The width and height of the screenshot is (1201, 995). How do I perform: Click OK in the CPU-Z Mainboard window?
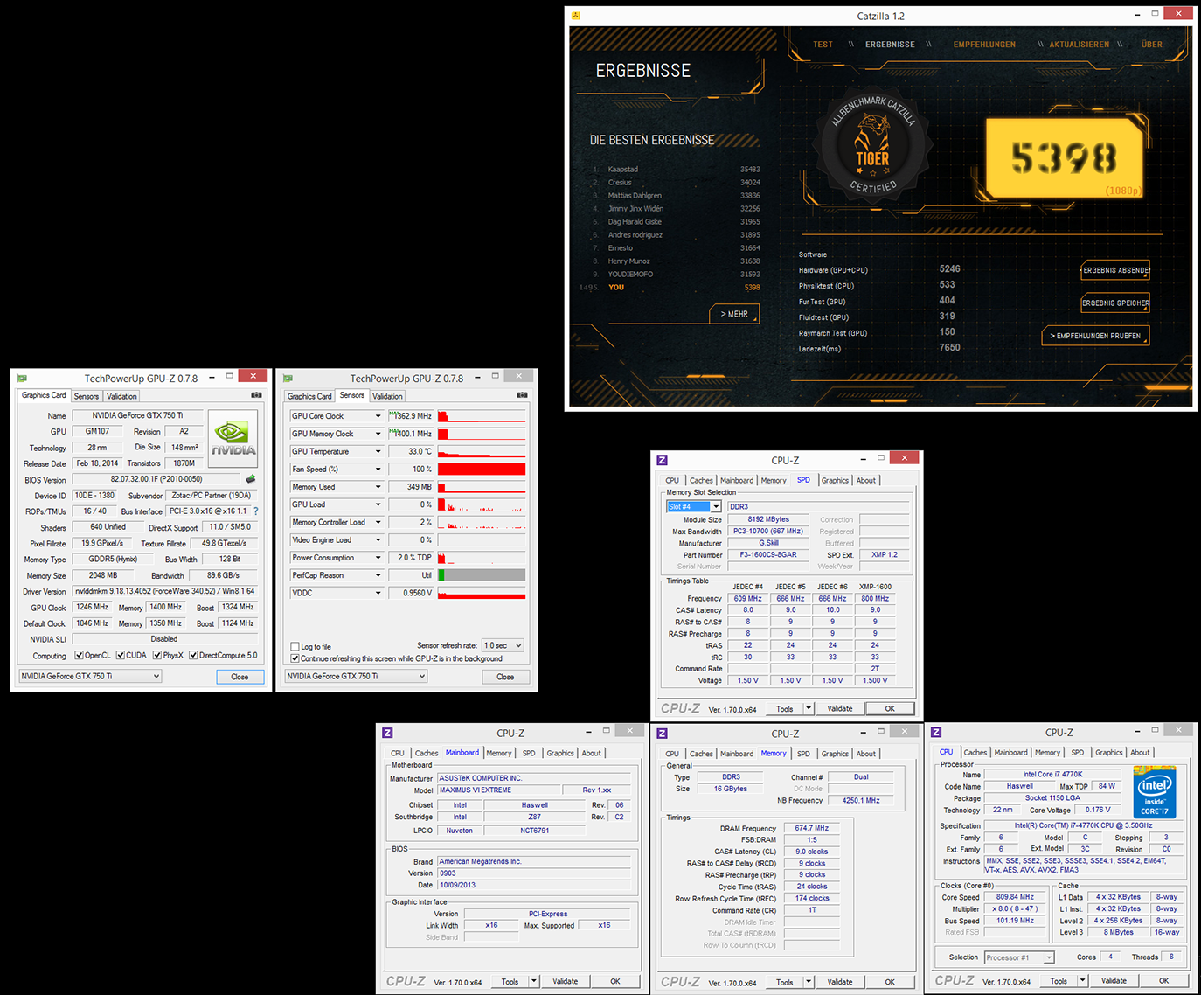click(x=615, y=981)
